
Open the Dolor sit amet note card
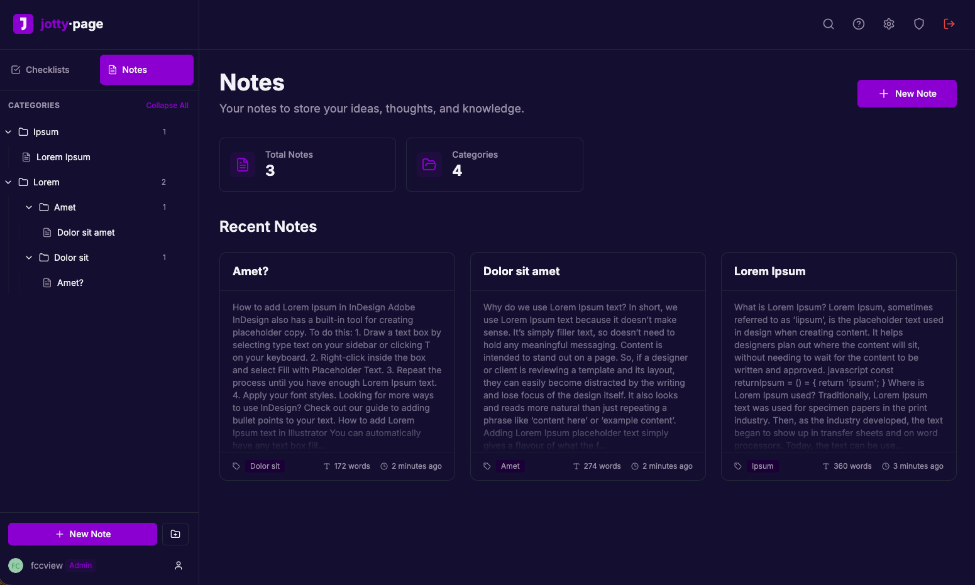587,271
